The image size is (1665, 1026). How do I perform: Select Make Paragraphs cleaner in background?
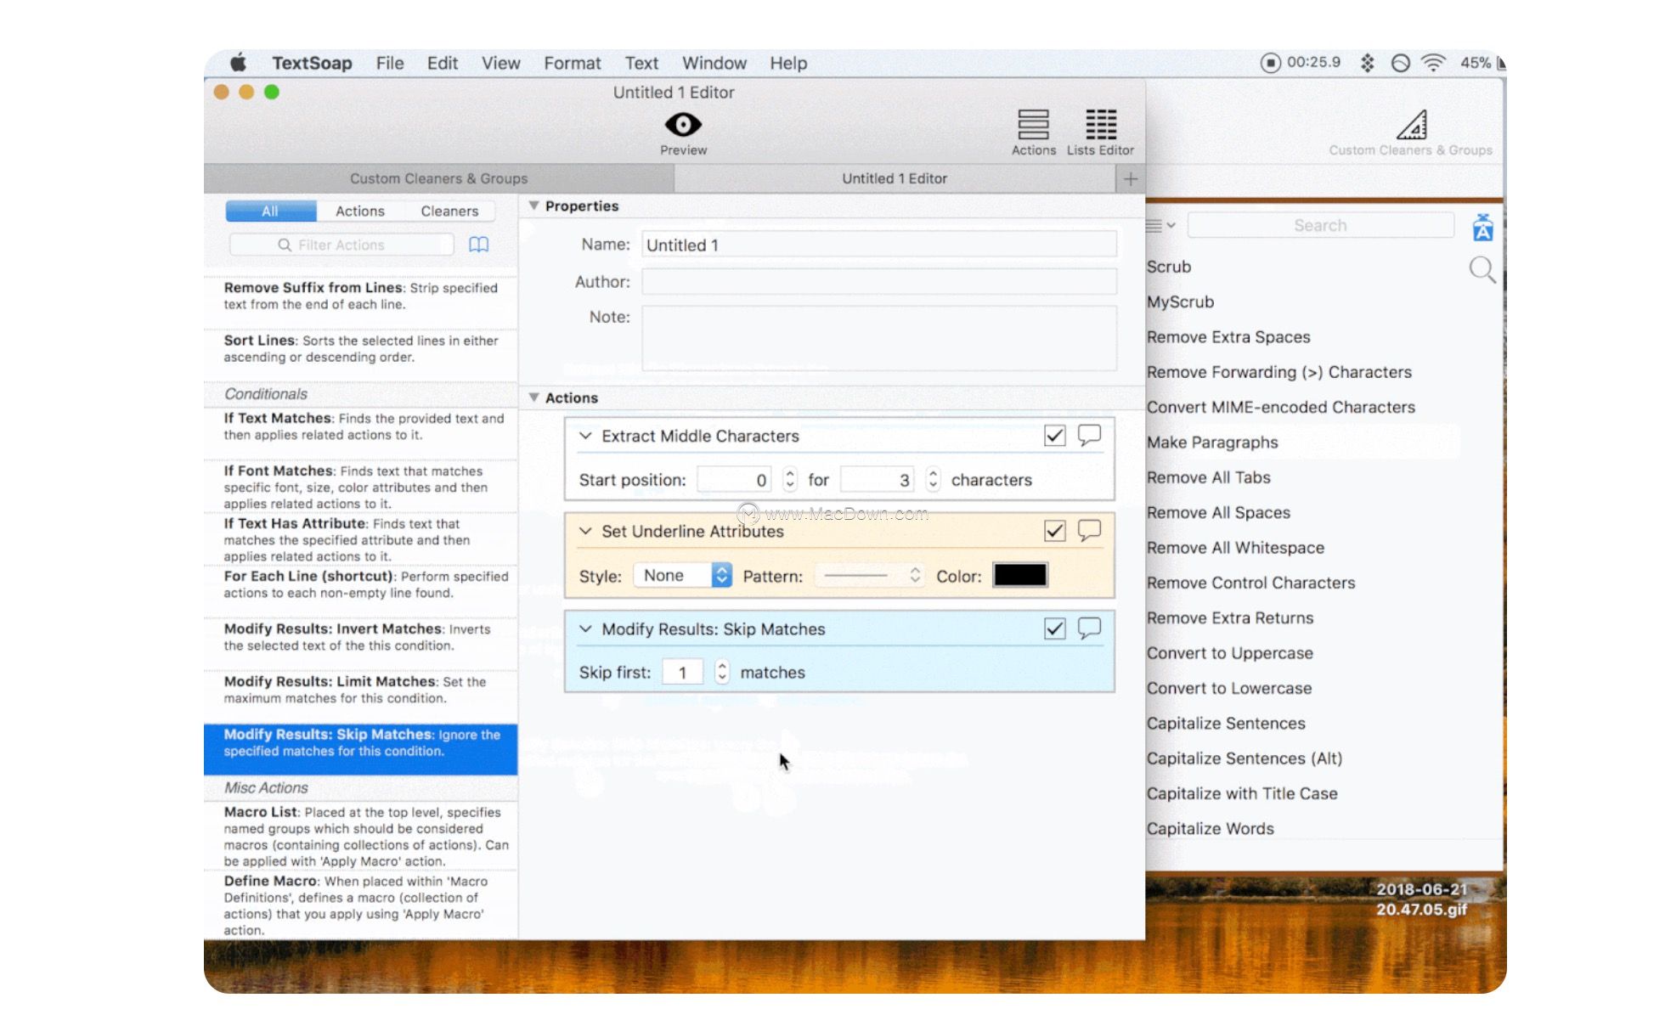pos(1212,443)
